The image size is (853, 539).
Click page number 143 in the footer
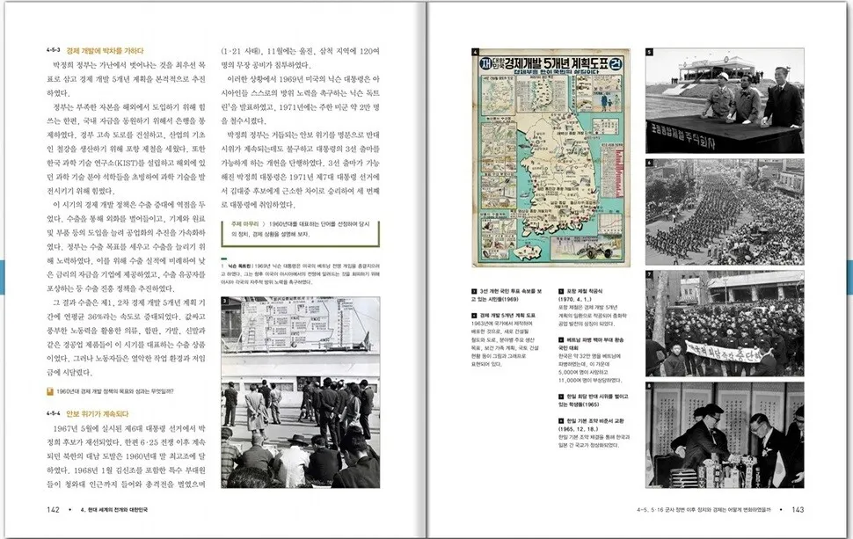pyautogui.click(x=798, y=509)
